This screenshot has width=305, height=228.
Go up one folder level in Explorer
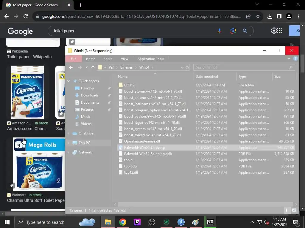tap(93, 67)
